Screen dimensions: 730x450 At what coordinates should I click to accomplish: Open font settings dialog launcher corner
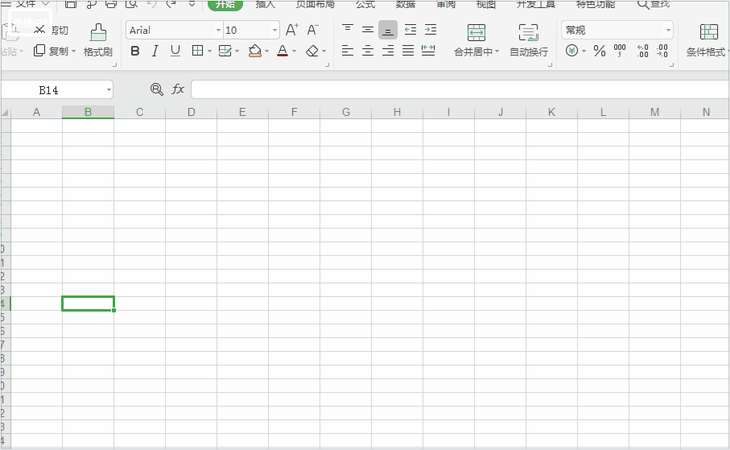pyautogui.click(x=328, y=64)
